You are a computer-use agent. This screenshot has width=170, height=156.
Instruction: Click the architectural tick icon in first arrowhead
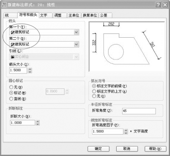pyautogui.click(x=13, y=32)
